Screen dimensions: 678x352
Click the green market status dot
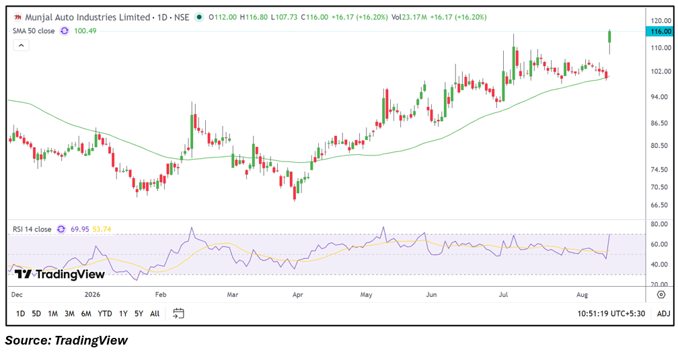click(199, 17)
